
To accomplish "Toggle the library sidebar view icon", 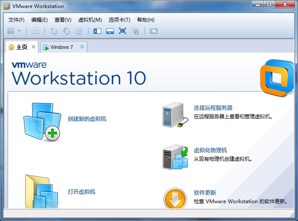I will 97,31.
